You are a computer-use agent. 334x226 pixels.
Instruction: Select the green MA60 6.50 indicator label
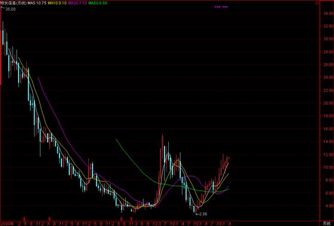coord(98,3)
